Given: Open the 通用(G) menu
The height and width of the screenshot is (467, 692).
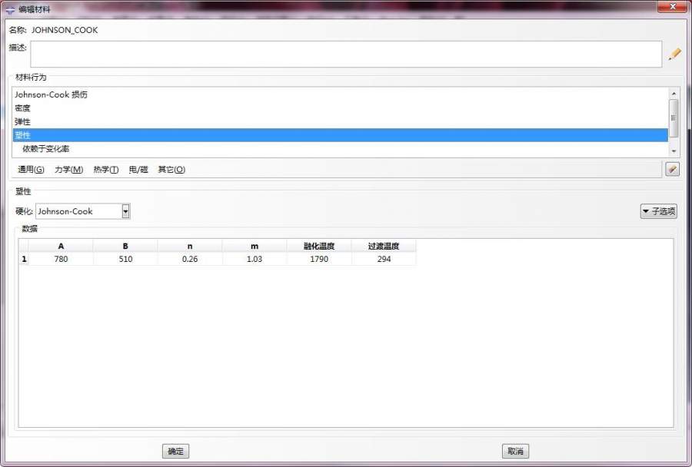Looking at the screenshot, I should pos(31,169).
